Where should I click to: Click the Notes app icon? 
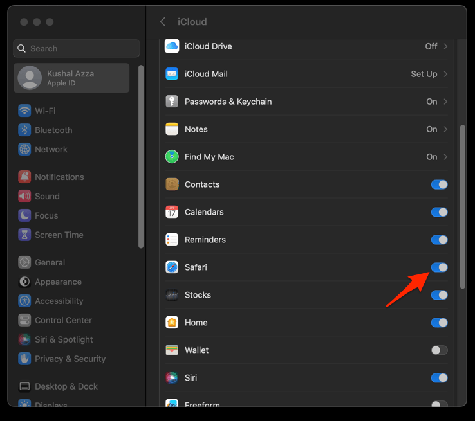172,129
